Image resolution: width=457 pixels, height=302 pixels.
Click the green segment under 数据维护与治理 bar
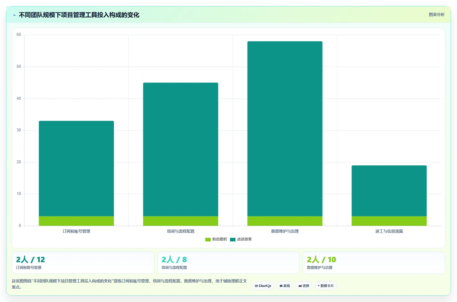click(x=285, y=221)
